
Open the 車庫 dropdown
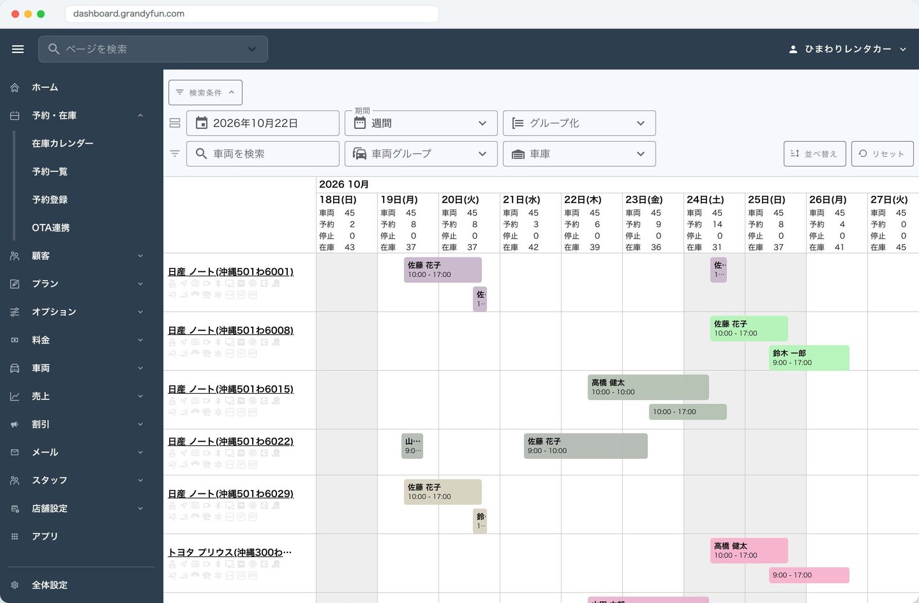click(579, 154)
